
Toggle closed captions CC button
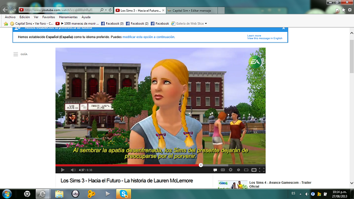223,170
